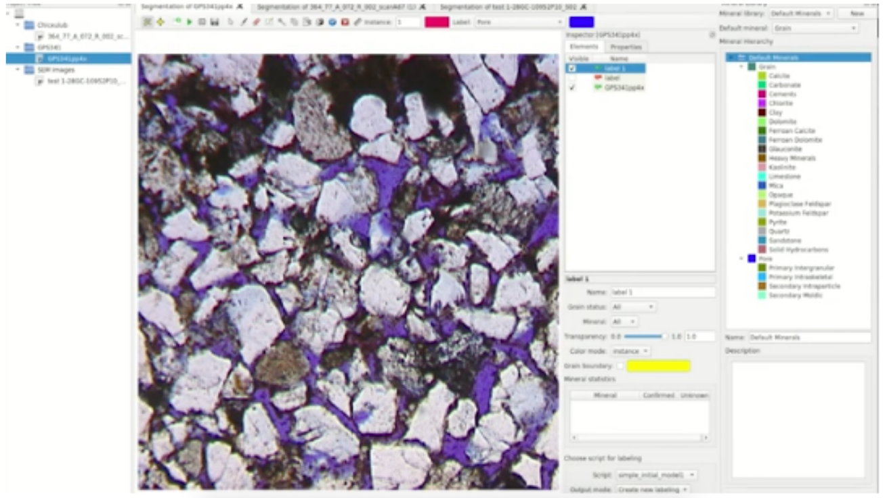This screenshot has width=887, height=498.
Task: Select the black pencil draw tool
Action: pyautogui.click(x=244, y=22)
